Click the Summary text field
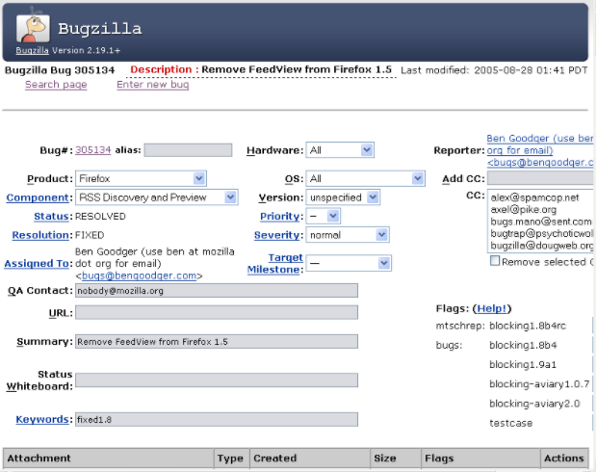596x472 pixels. (x=217, y=342)
